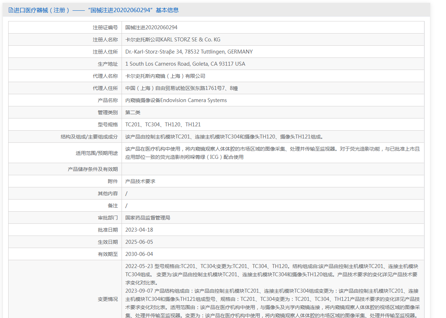Select approval date 2023-04-18

tap(139, 230)
